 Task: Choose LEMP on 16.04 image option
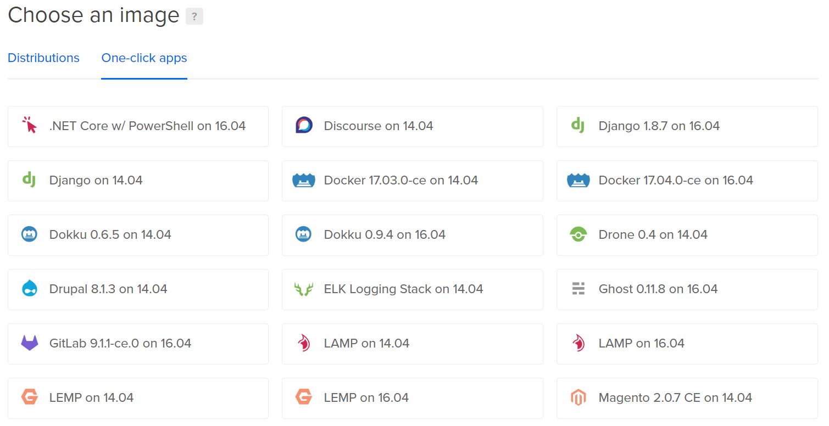pyautogui.click(x=413, y=398)
